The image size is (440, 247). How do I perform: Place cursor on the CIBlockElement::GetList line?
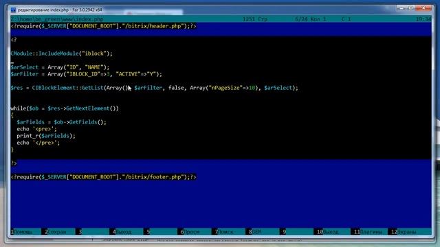click(154, 88)
